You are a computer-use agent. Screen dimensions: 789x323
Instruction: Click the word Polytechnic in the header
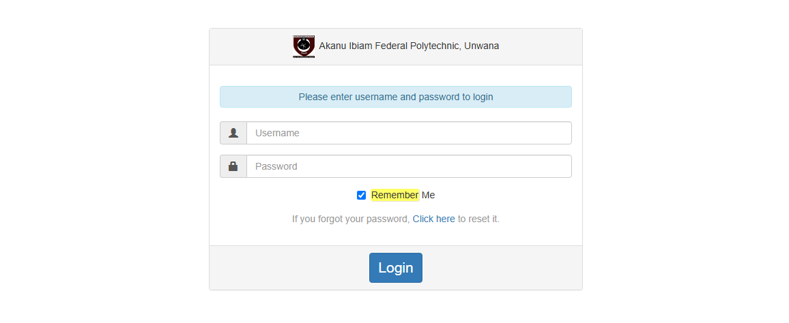[435, 46]
